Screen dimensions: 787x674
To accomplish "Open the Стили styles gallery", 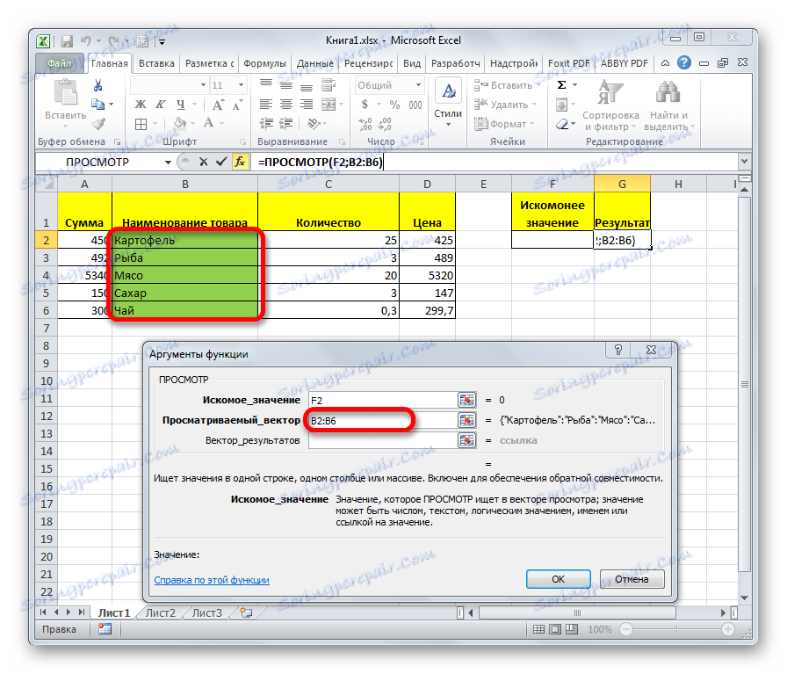I will pyautogui.click(x=448, y=104).
